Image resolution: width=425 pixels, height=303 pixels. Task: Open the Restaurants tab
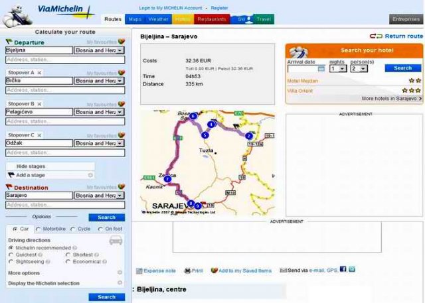point(212,19)
